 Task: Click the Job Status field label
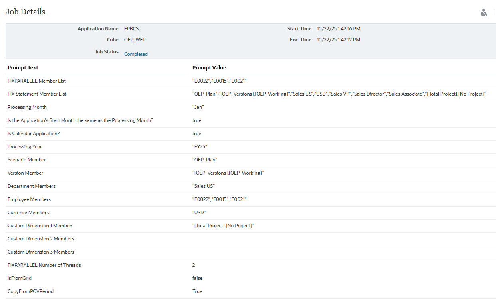(107, 52)
